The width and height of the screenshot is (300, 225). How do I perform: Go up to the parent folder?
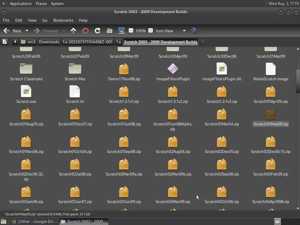coord(73,30)
